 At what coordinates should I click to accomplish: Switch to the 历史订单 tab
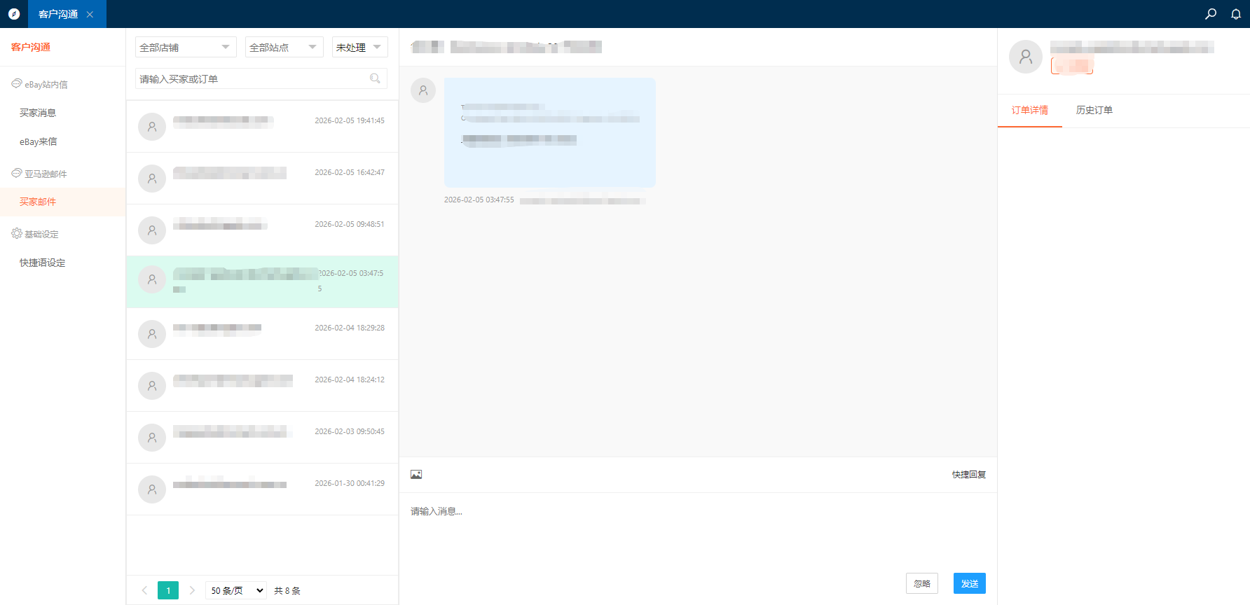[x=1094, y=110]
